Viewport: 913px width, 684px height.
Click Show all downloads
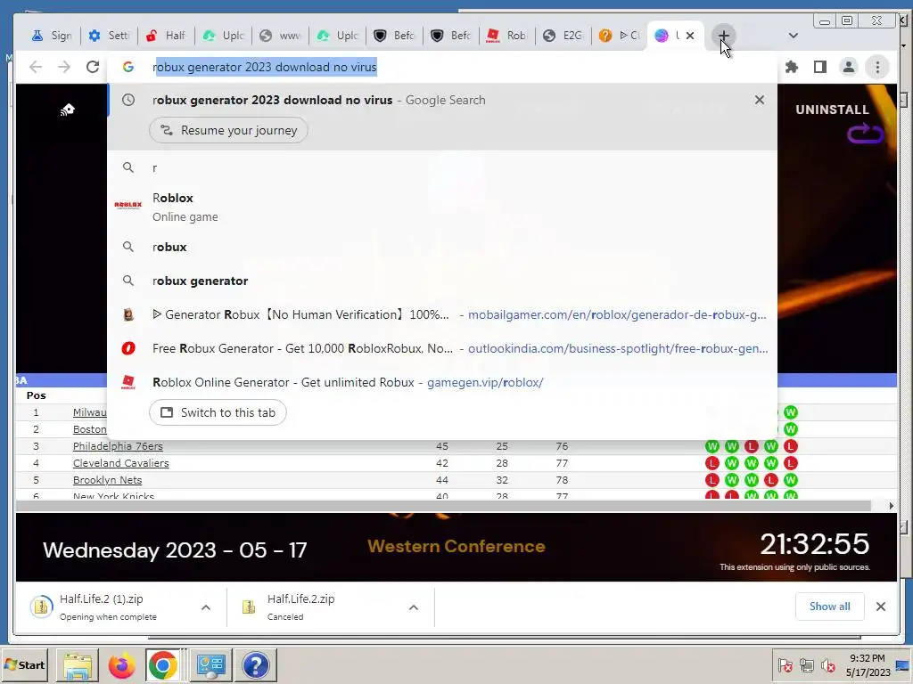[829, 606]
